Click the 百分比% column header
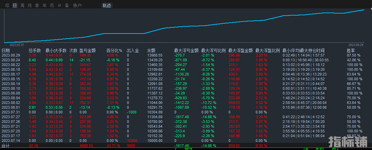Screen dimensions: 372x150 pyautogui.click(x=114, y=50)
